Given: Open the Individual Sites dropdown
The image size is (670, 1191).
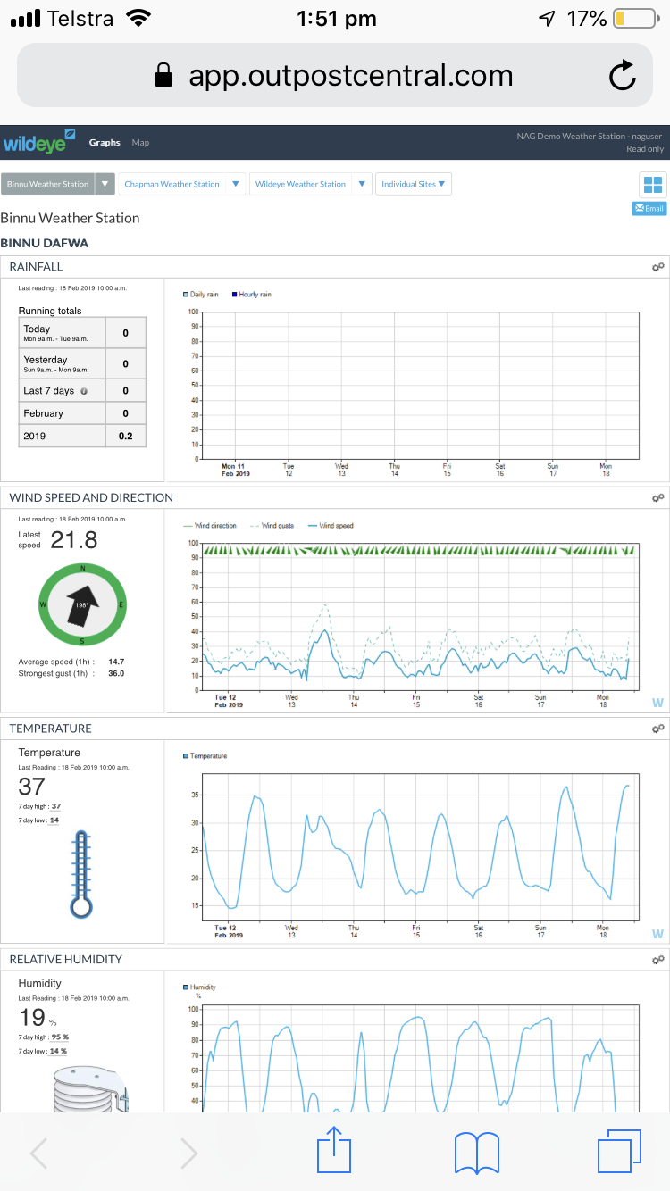Looking at the screenshot, I should (414, 184).
